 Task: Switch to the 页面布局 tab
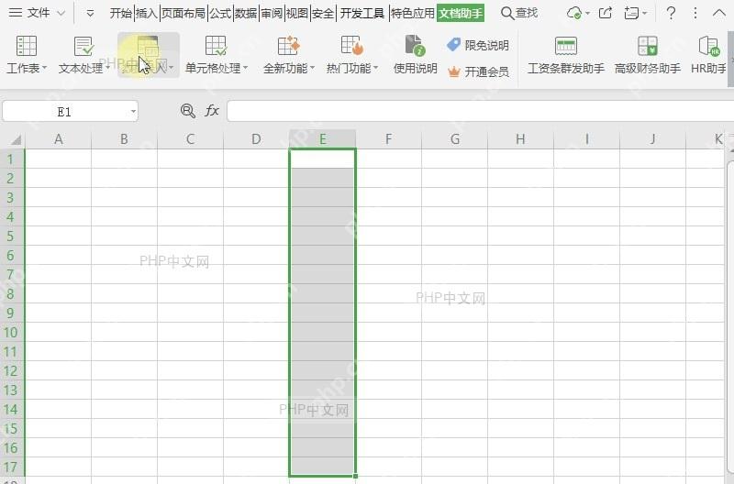click(183, 13)
